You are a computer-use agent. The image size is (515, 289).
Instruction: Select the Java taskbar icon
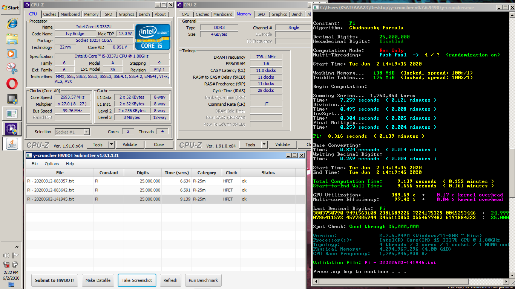tap(12, 143)
